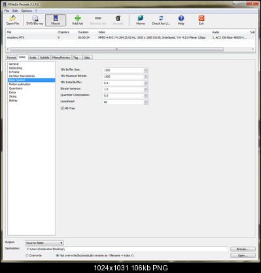Image resolution: width=261 pixels, height=273 pixels.
Task: Click the Open... button
Action: [243, 255]
